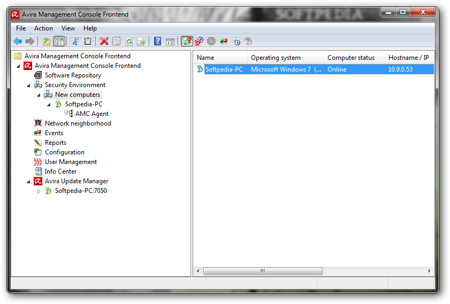The image size is (450, 304).
Task: Select Info Center in the tree
Action: (60, 172)
